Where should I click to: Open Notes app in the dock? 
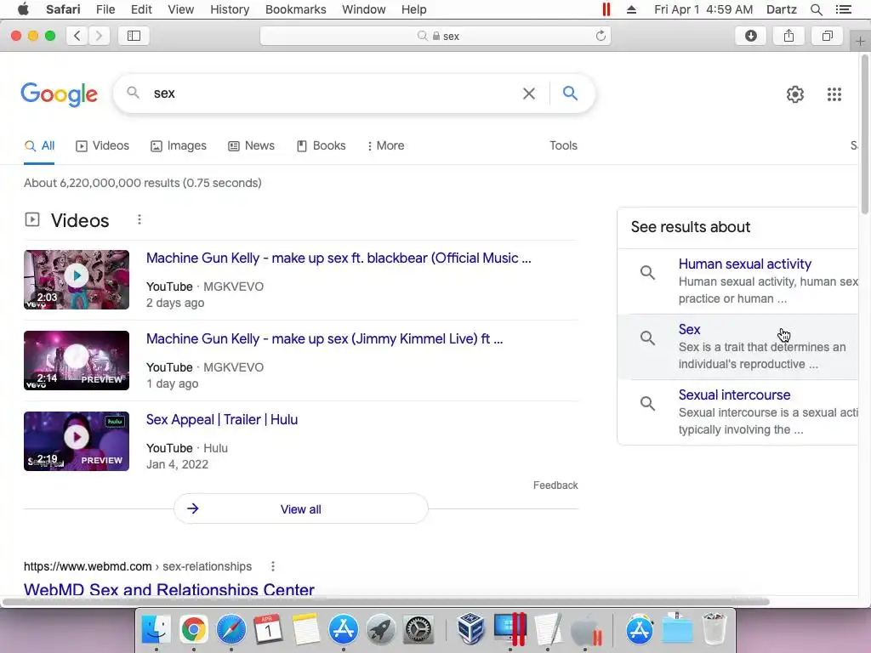[x=306, y=629]
